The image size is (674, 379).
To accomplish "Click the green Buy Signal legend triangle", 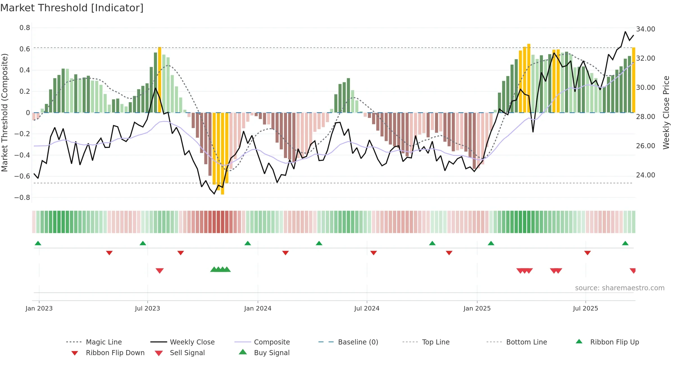I will (243, 352).
